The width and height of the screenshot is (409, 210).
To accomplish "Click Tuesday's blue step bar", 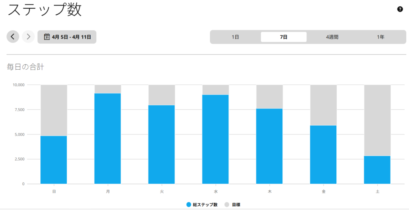I will point(162,144).
